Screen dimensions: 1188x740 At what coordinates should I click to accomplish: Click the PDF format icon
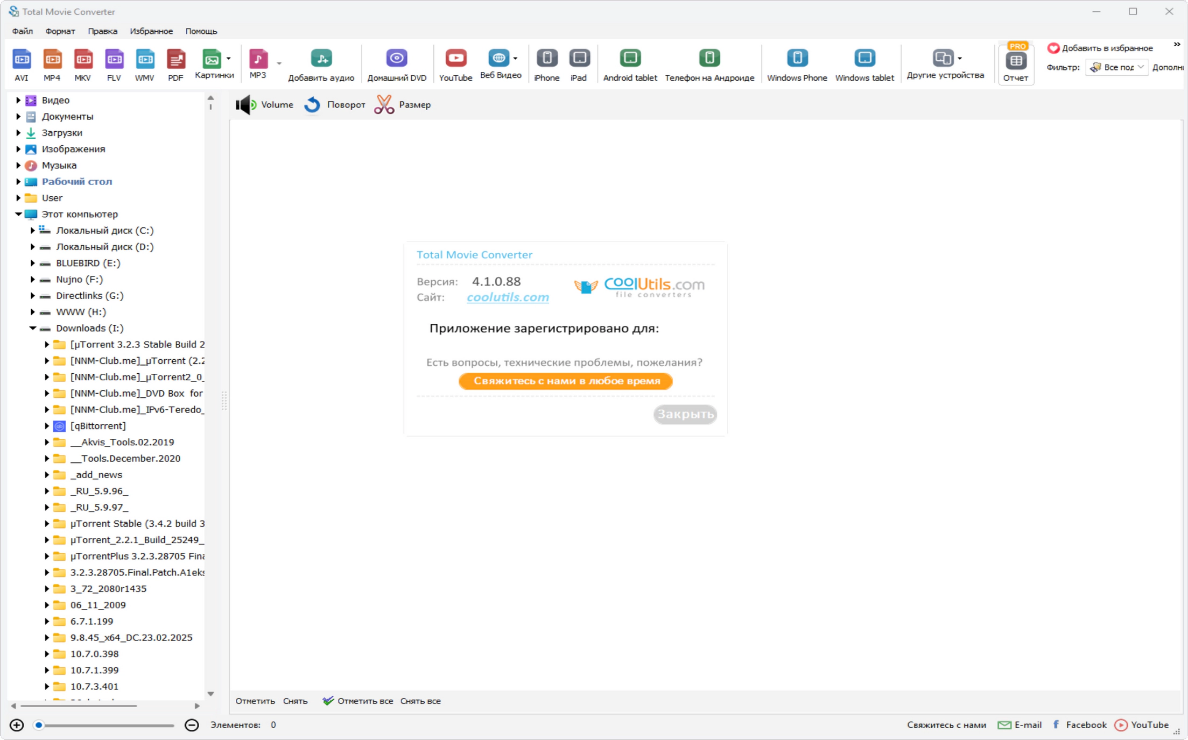tap(175, 65)
